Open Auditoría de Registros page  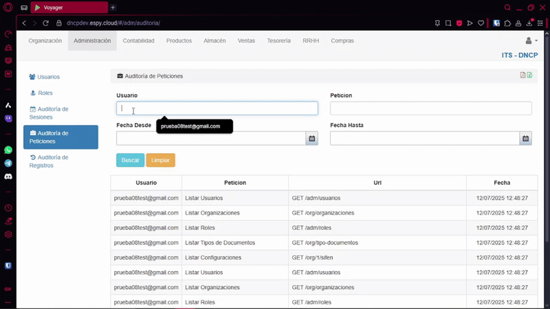pos(52,161)
